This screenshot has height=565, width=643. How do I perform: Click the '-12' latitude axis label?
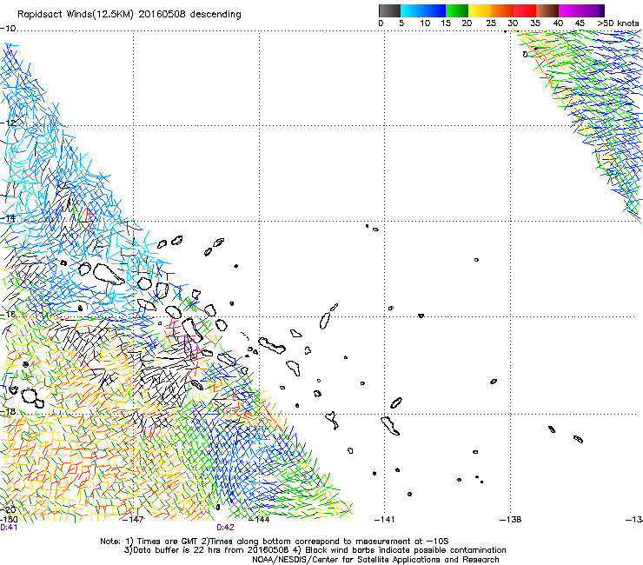click(8, 123)
